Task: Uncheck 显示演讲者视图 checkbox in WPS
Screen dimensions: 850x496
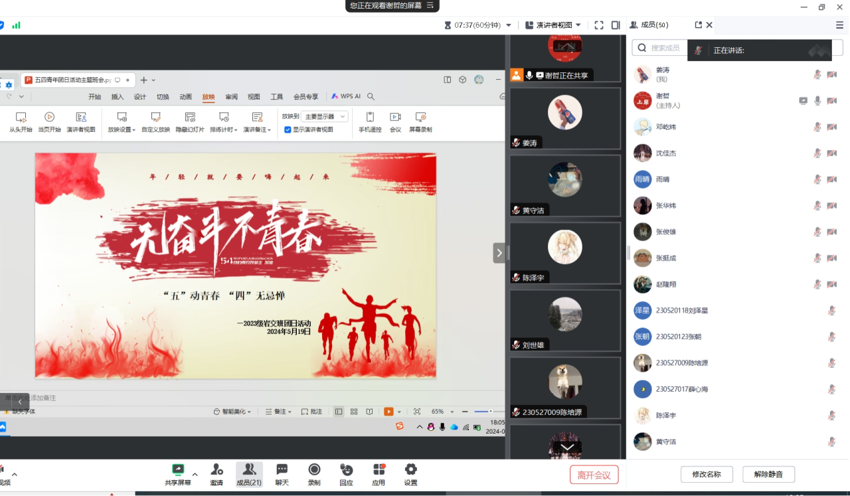Action: (x=288, y=129)
